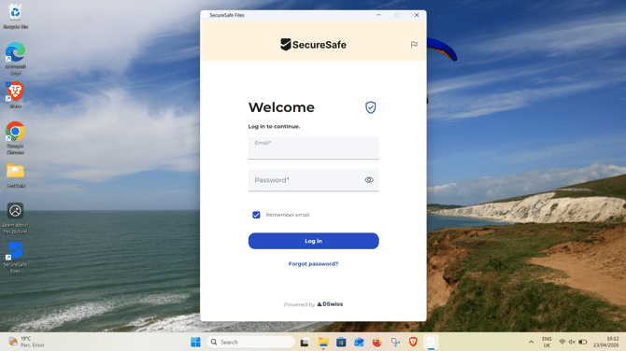Select the Brave desktop shortcut
The width and height of the screenshot is (626, 351).
click(x=15, y=95)
